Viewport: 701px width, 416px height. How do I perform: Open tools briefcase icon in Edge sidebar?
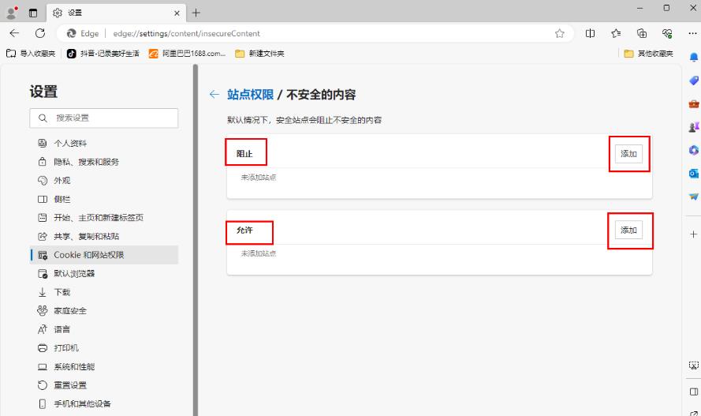click(694, 103)
